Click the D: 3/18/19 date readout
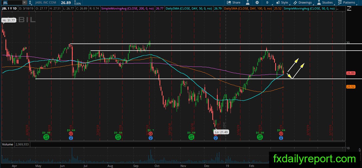The width and height of the screenshot is (362, 168). 26,9
